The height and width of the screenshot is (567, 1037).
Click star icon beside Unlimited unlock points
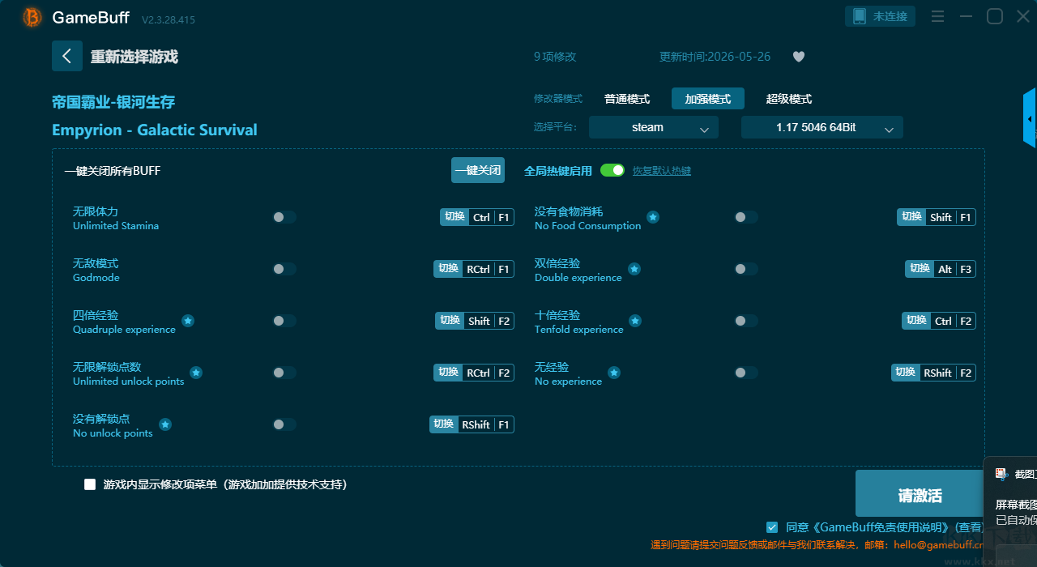click(x=196, y=373)
